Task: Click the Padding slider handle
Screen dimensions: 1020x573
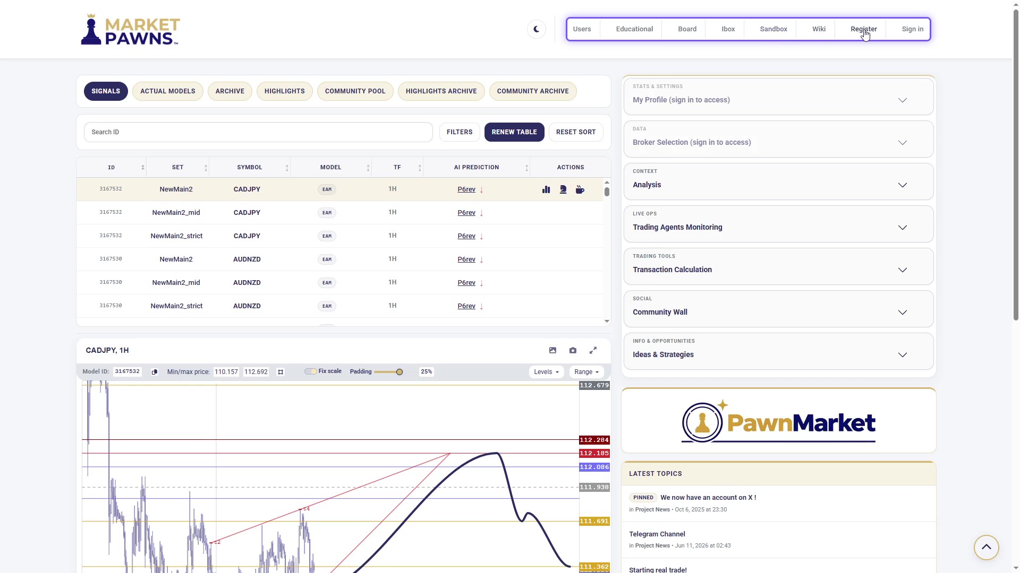Action: 399,372
